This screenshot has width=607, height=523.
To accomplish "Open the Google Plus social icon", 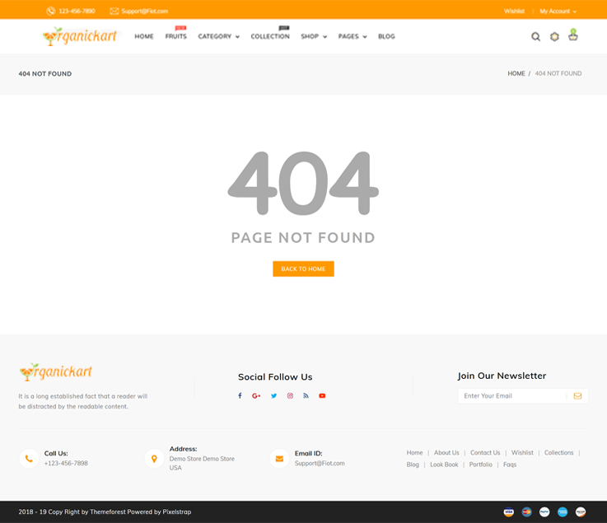I will tap(256, 396).
